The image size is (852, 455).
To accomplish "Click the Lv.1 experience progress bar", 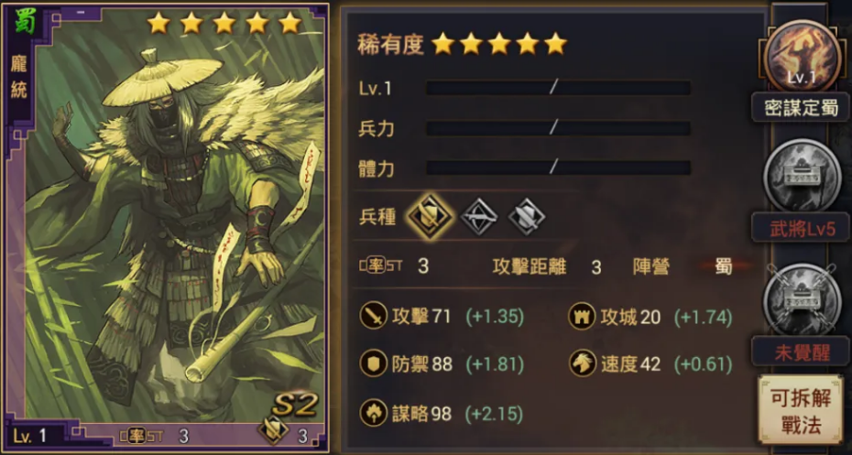I will coord(558,87).
